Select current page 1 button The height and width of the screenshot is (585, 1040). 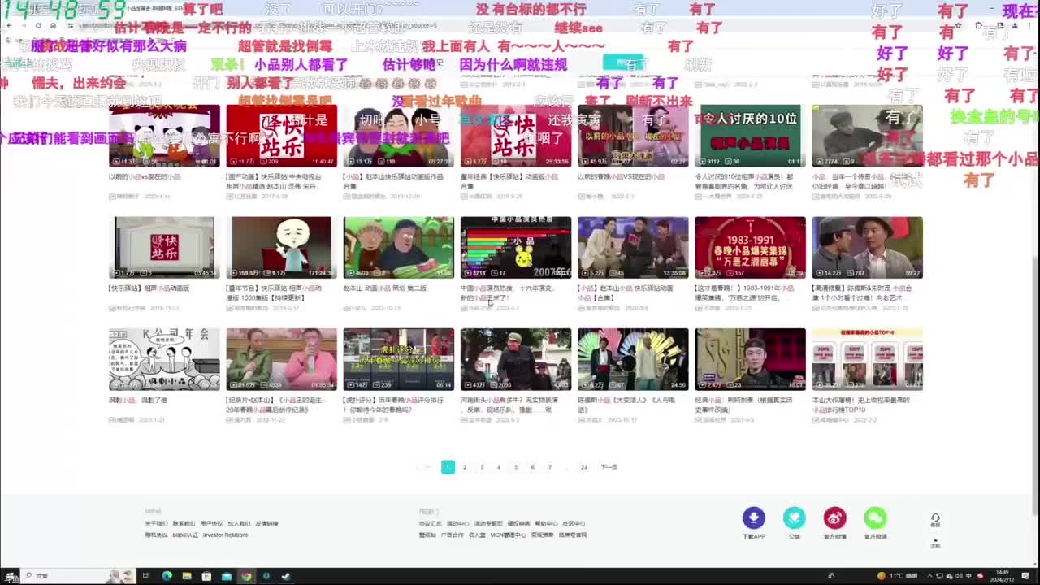(448, 467)
